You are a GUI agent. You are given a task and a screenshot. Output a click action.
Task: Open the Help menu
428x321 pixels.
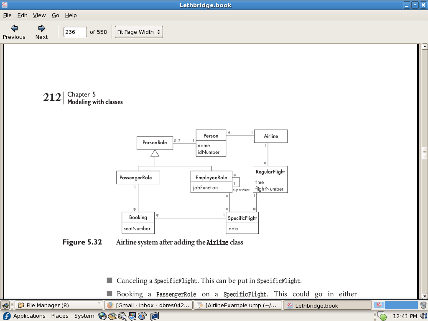click(71, 15)
